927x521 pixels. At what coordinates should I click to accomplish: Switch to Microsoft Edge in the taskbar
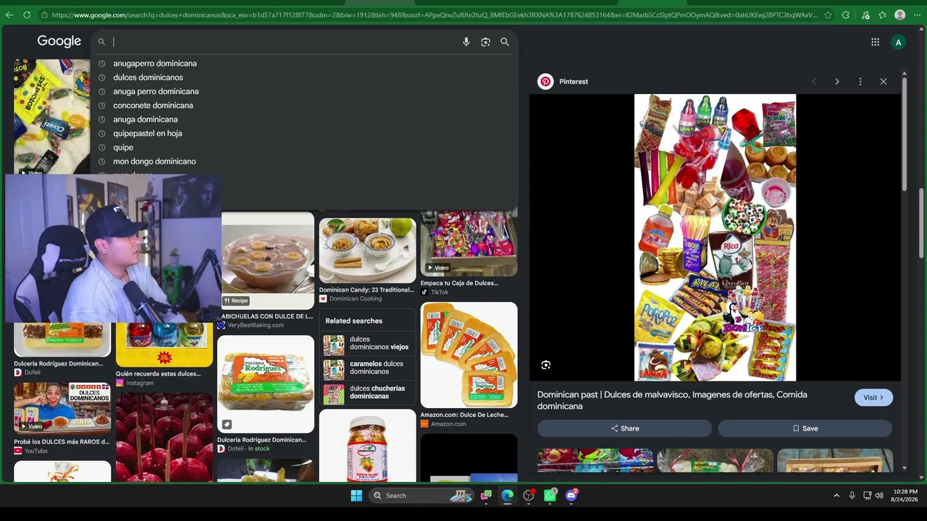508,496
